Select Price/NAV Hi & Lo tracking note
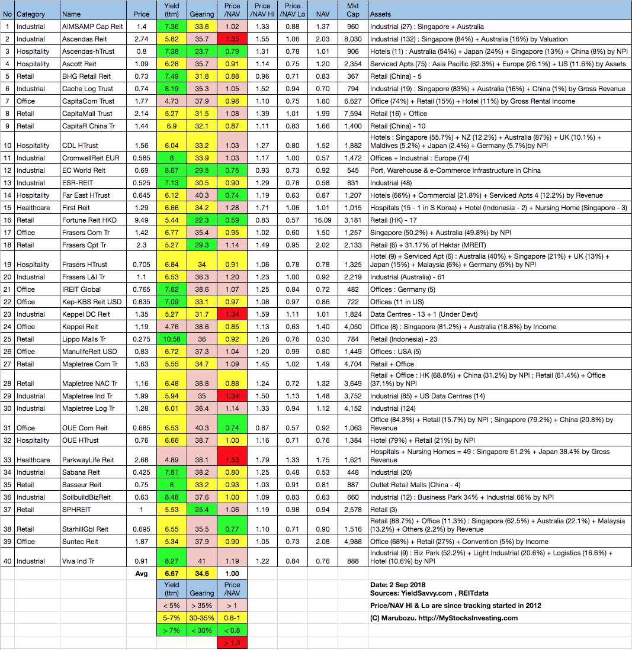 coord(455,606)
